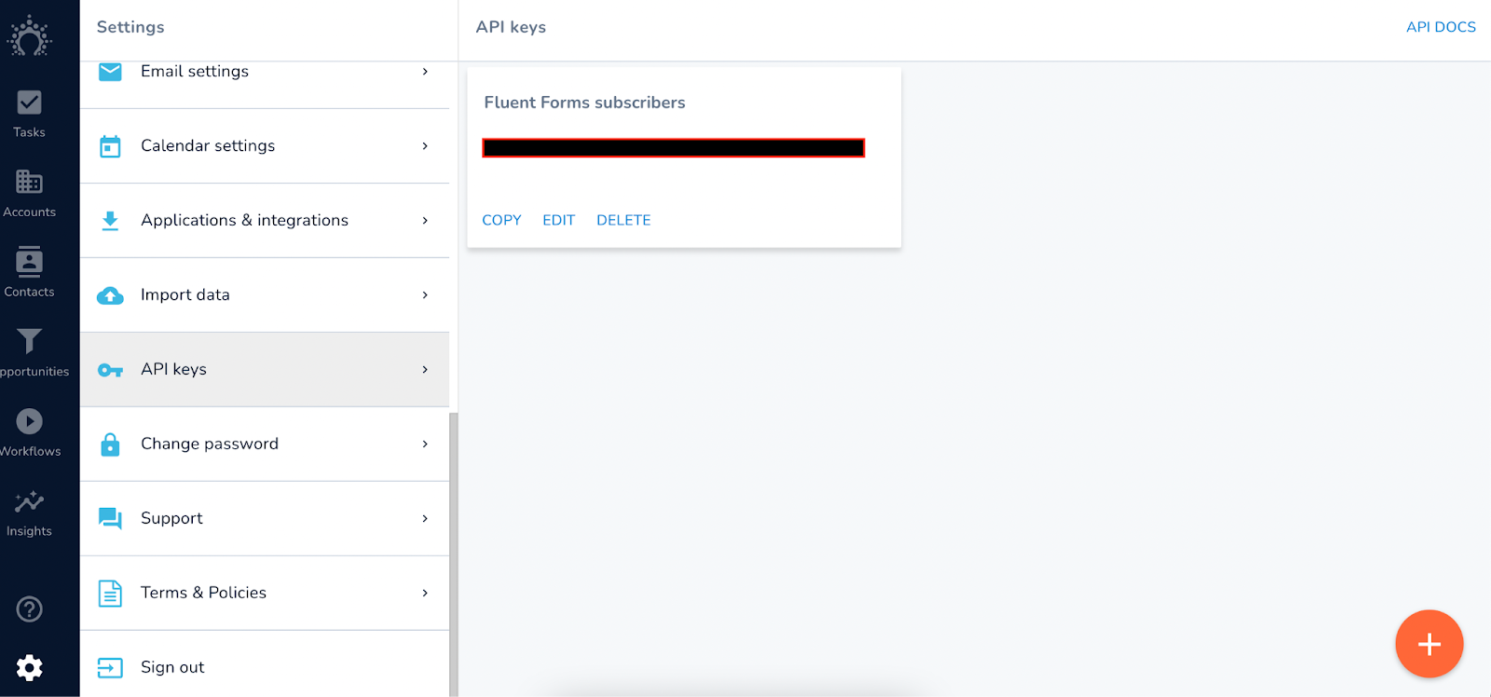This screenshot has width=1491, height=697.
Task: Click the app logo at top left
Action: coord(30,36)
